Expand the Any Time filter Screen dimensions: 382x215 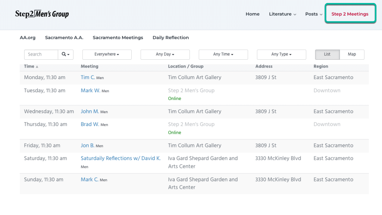[x=223, y=54]
